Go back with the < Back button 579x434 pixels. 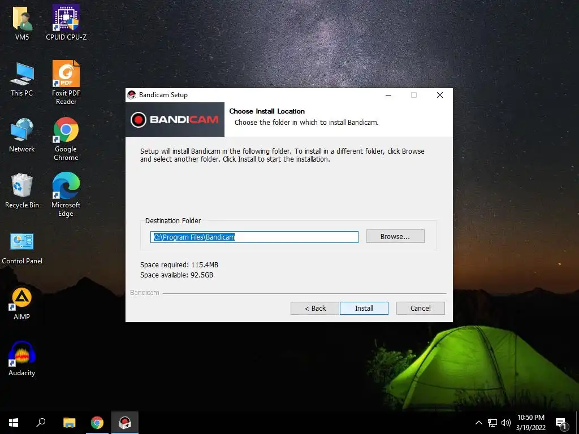(x=314, y=308)
